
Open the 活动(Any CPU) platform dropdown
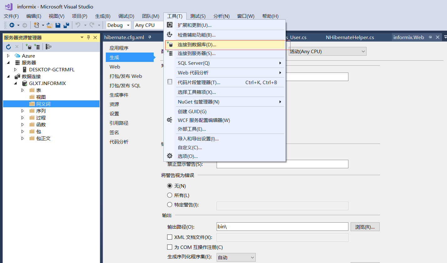(x=327, y=51)
